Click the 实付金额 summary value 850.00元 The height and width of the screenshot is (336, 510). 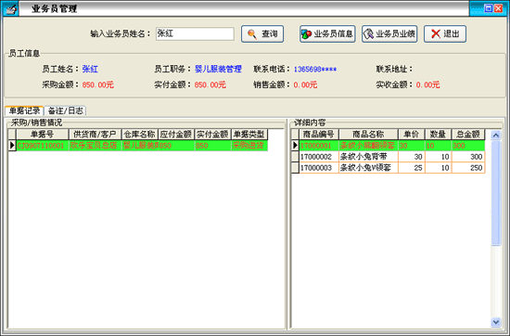pyautogui.click(x=210, y=85)
